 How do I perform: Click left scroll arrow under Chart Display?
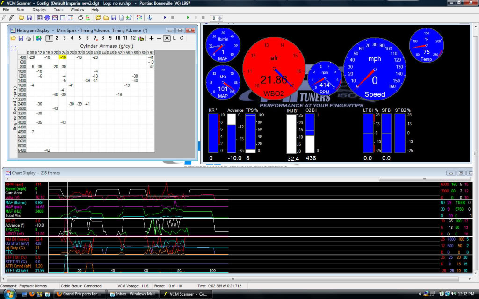click(x=3, y=278)
